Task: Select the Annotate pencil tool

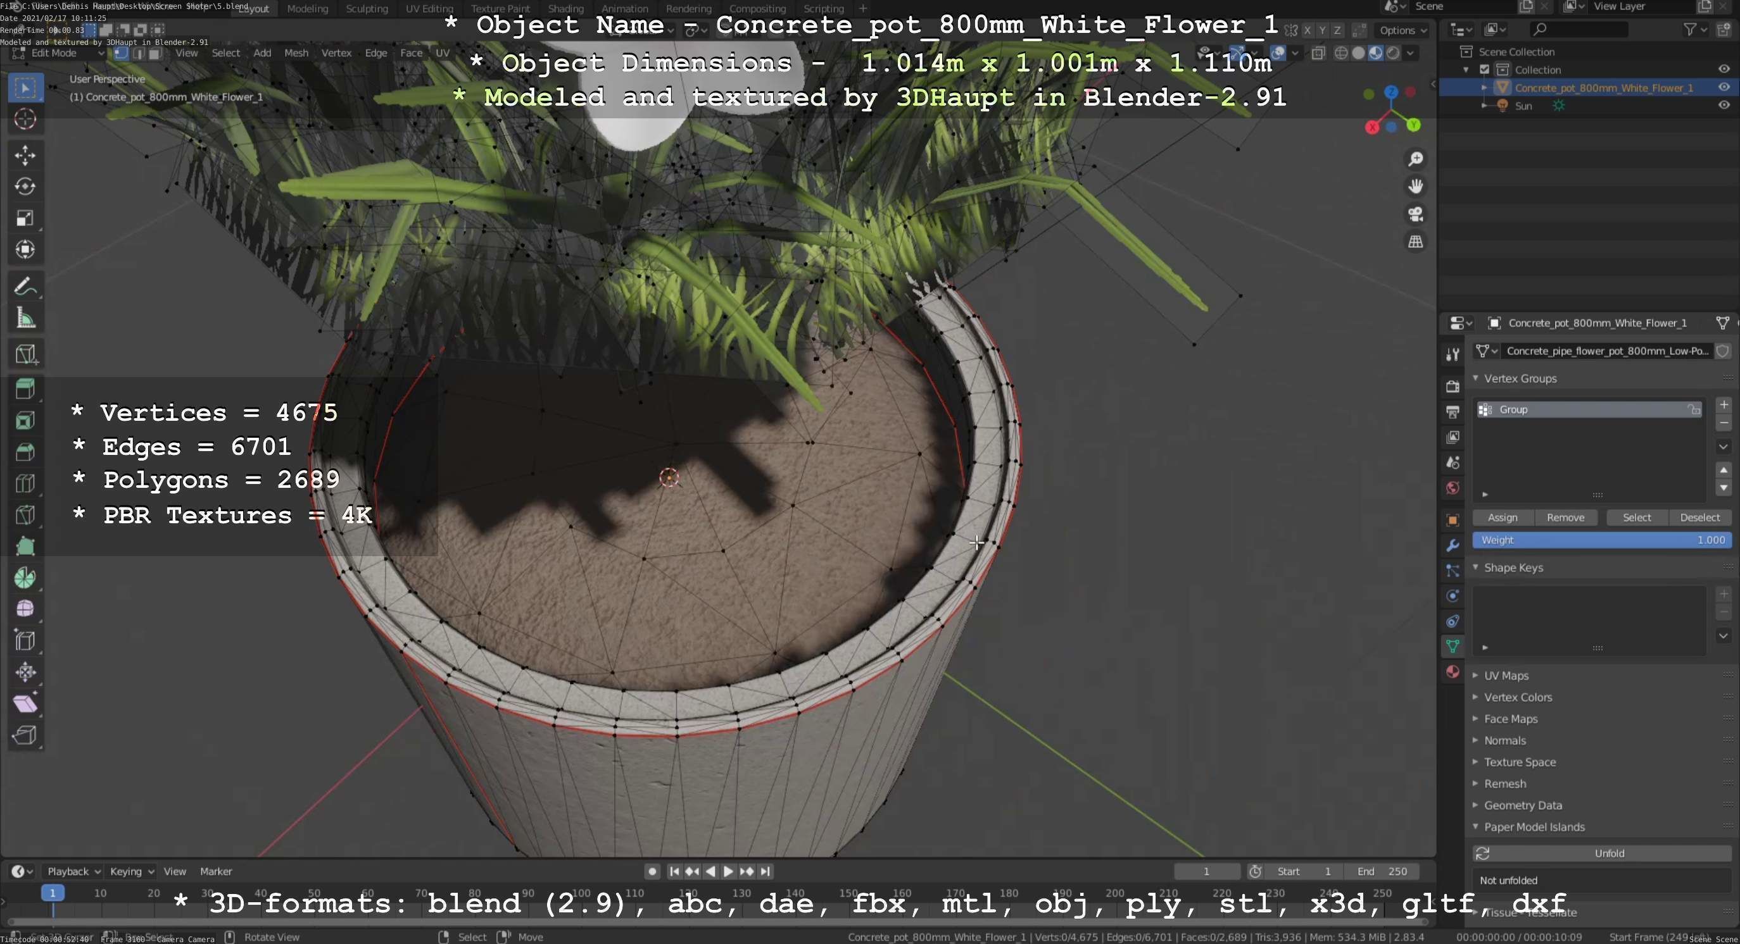Action: (x=25, y=287)
